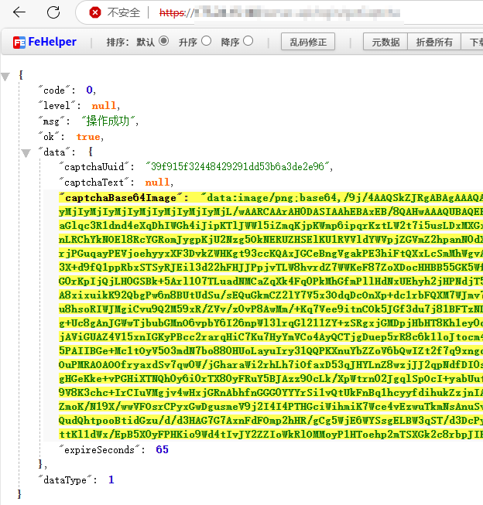Click the true value of ok
The height and width of the screenshot is (505, 483).
point(88,137)
